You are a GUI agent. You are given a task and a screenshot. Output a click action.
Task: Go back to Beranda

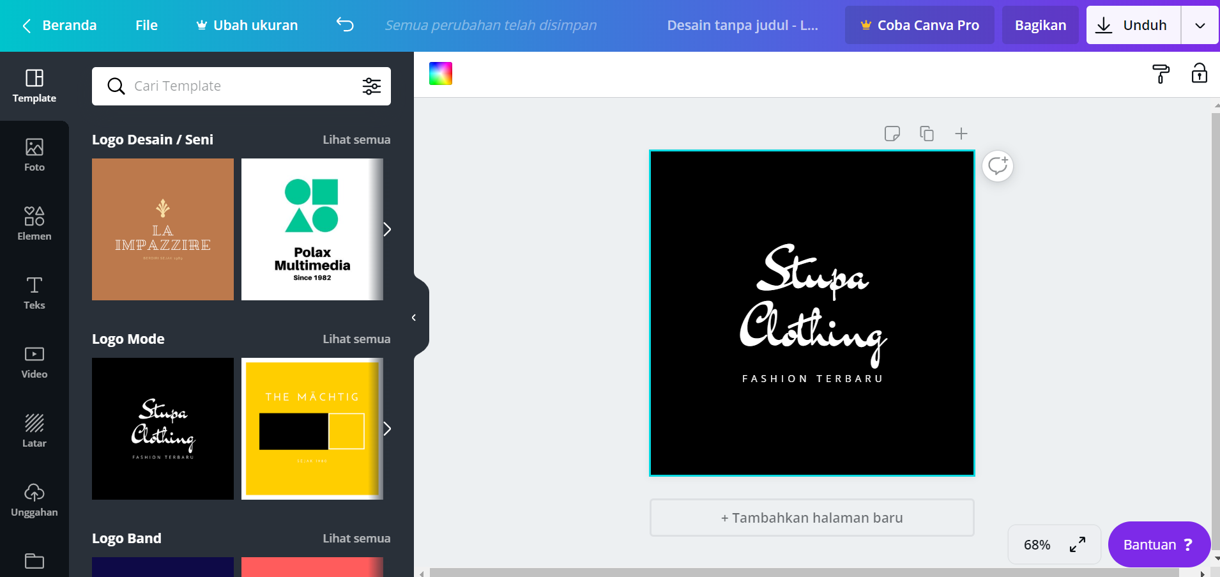[x=59, y=26]
